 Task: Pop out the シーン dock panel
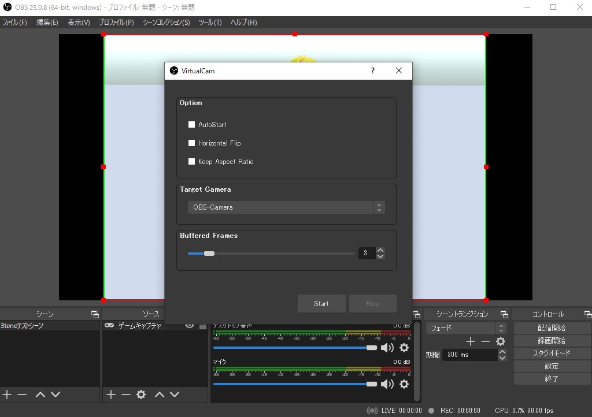[95, 314]
